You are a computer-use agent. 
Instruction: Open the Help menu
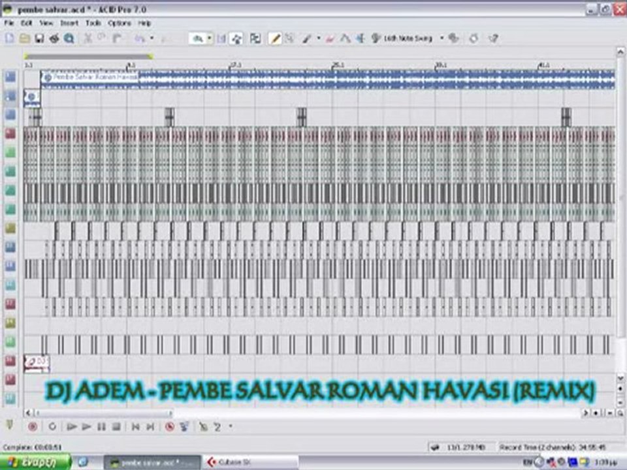tap(144, 23)
